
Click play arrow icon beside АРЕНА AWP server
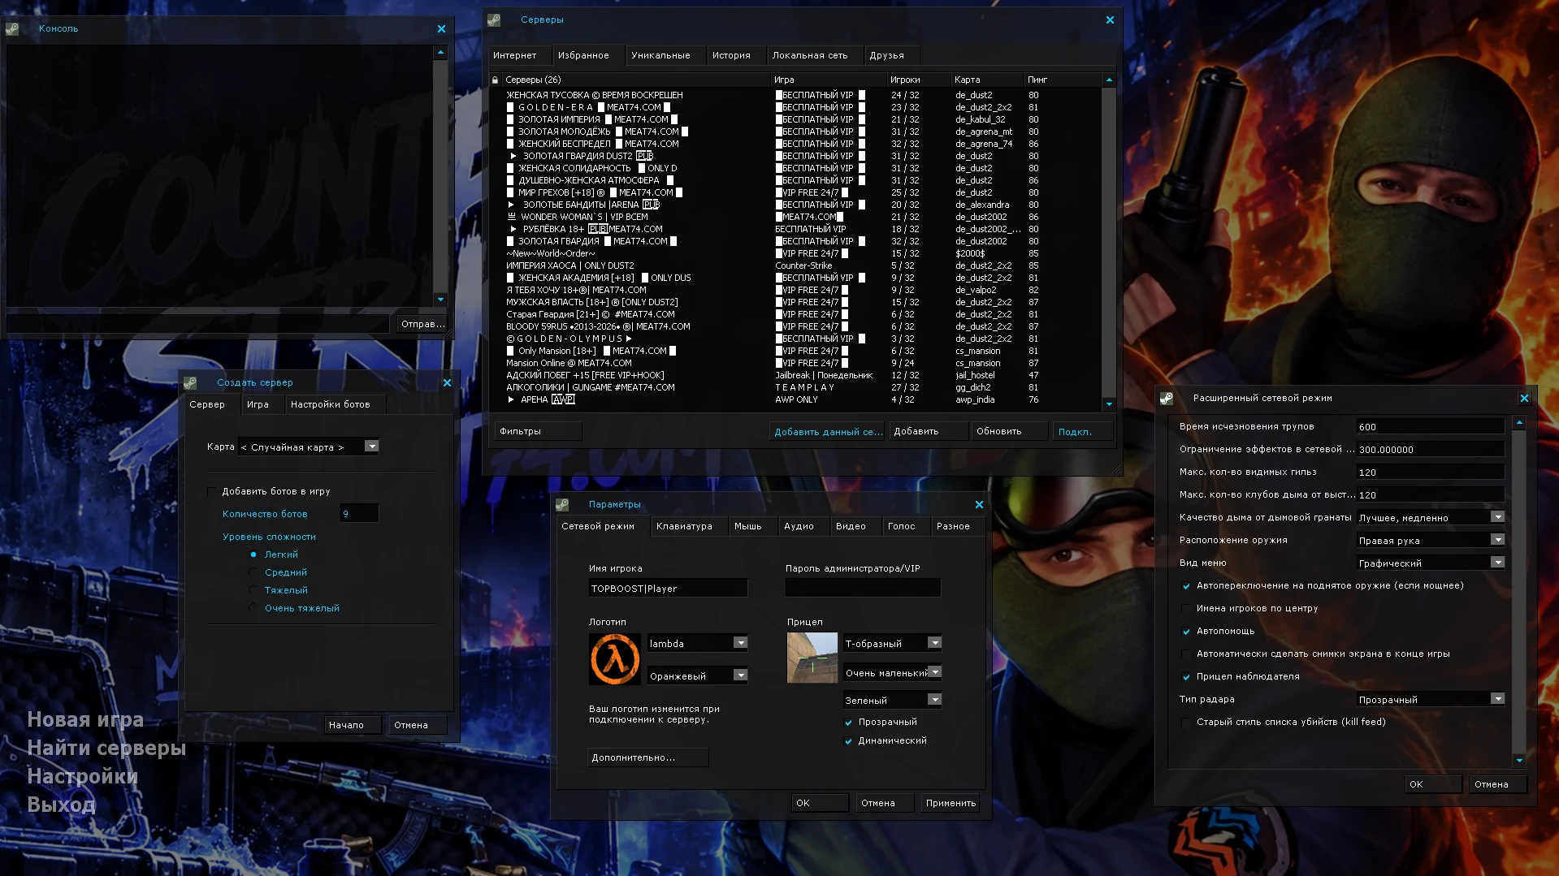tap(511, 399)
